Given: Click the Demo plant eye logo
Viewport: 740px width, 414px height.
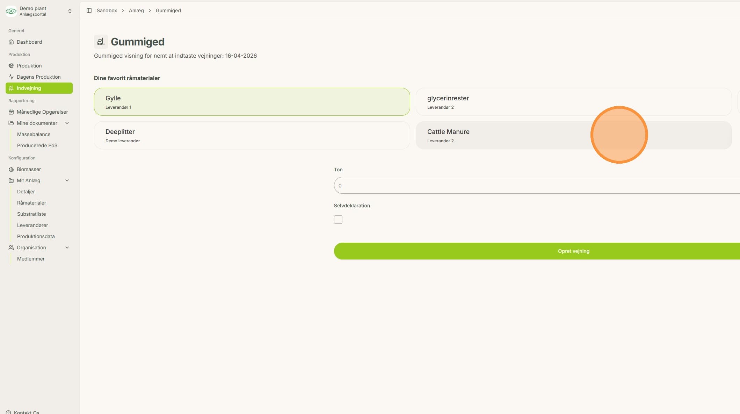Looking at the screenshot, I should click(11, 11).
